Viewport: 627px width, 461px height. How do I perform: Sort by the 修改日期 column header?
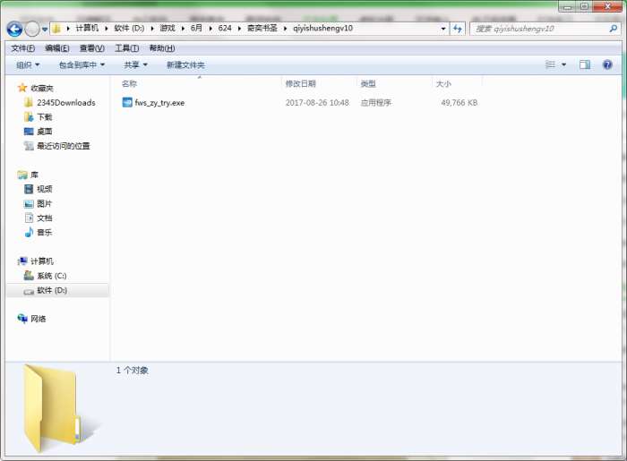pyautogui.click(x=301, y=84)
